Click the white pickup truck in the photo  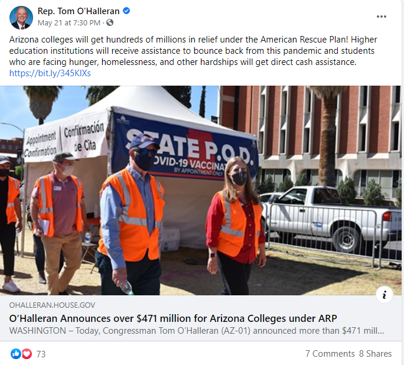328,220
